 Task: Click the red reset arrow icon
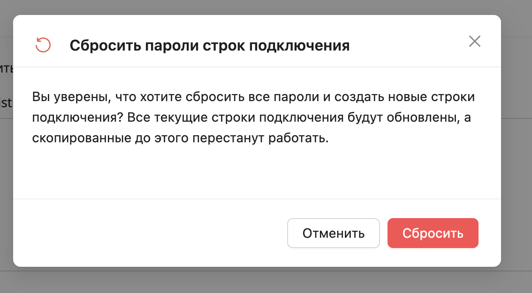pos(43,45)
